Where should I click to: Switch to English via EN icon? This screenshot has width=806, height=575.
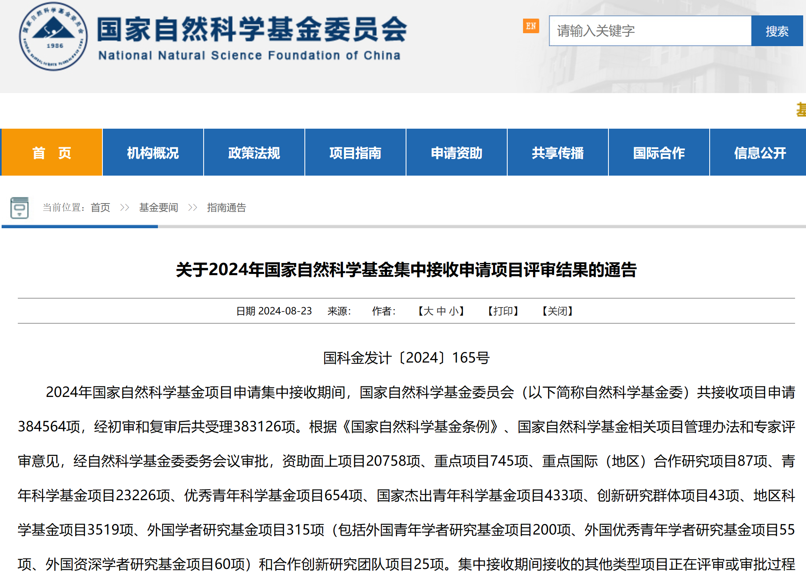click(x=531, y=26)
